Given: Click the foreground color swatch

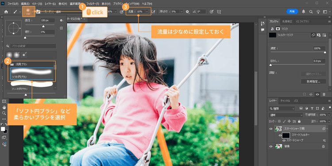Looking at the screenshot, I should (3, 129).
